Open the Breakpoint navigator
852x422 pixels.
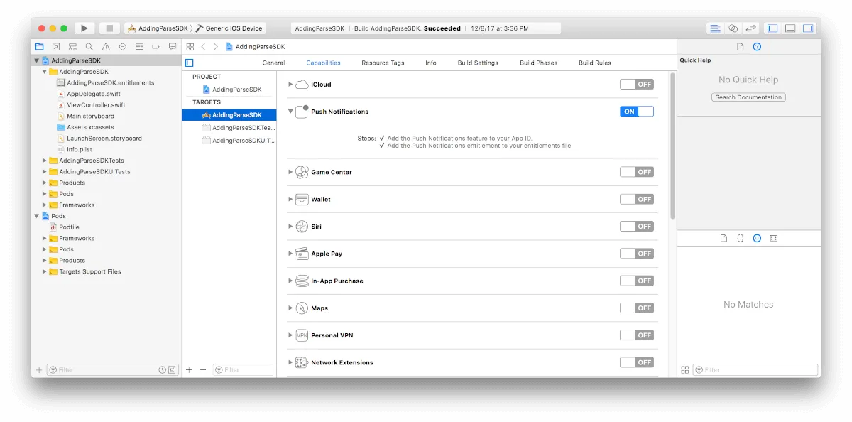[155, 46]
